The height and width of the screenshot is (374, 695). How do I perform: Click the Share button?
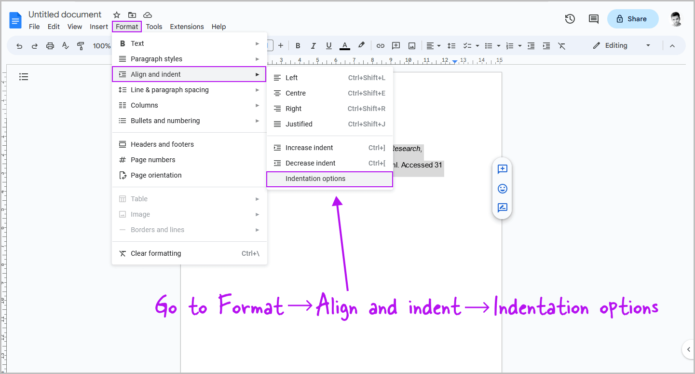point(632,19)
